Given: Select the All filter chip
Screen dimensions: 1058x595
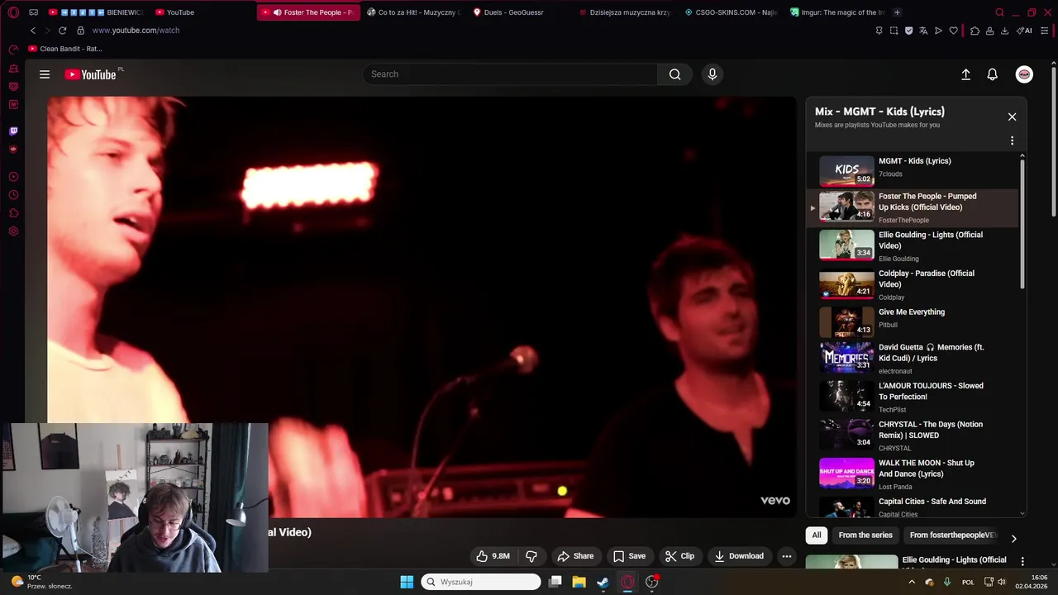Looking at the screenshot, I should tap(817, 535).
